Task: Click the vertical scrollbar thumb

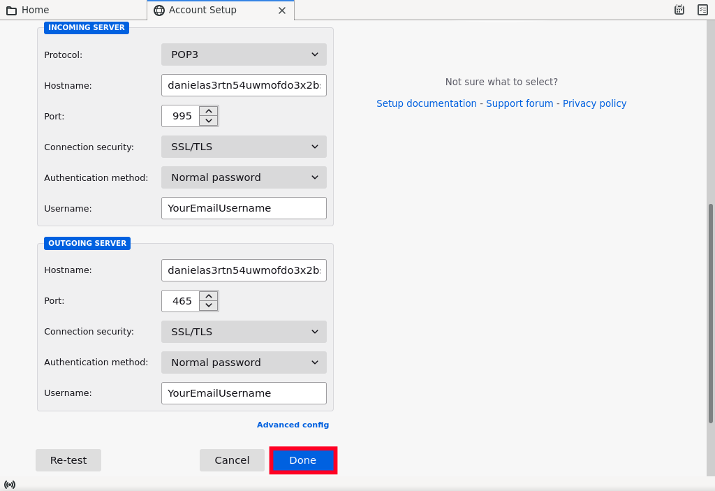Action: click(x=711, y=313)
